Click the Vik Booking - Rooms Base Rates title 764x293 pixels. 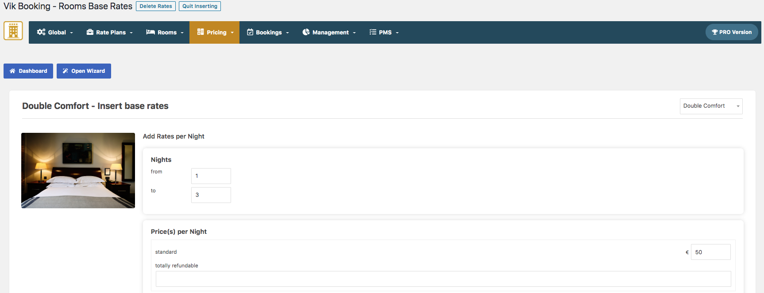point(68,6)
